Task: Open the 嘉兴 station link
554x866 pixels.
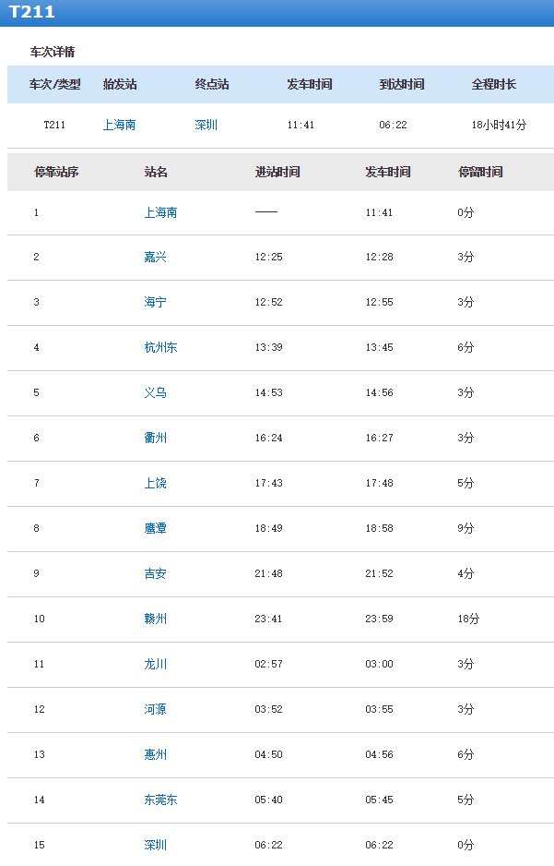Action: [x=155, y=257]
